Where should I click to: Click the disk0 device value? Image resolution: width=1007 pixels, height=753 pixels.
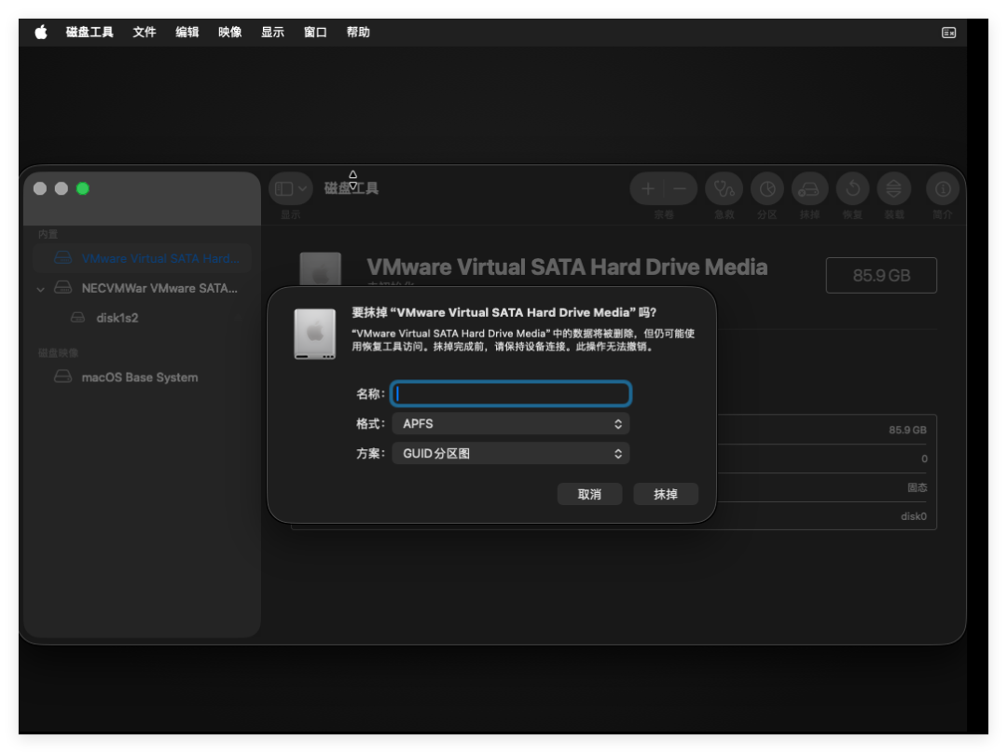point(913,516)
